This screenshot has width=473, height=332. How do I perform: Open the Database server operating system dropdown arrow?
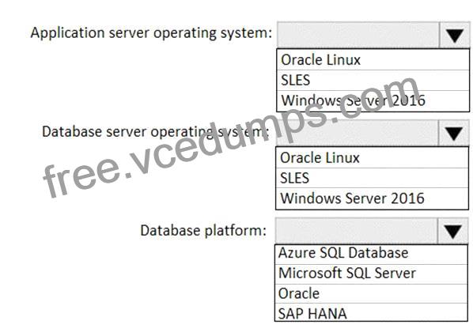454,133
